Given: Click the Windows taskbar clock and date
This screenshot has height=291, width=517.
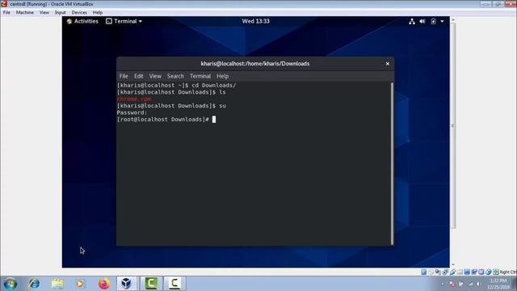Looking at the screenshot, I should [498, 284].
